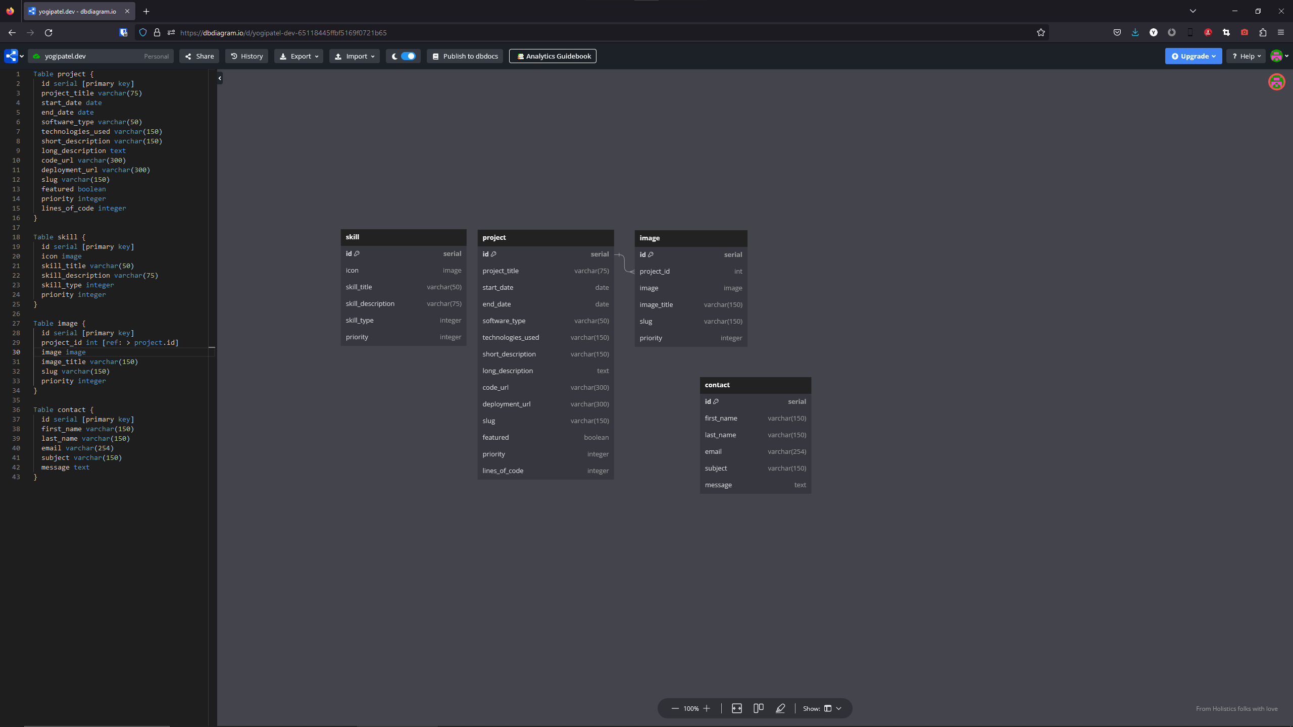This screenshot has height=727, width=1293.
Task: Click the auto-arrange tables icon
Action: [758, 708]
